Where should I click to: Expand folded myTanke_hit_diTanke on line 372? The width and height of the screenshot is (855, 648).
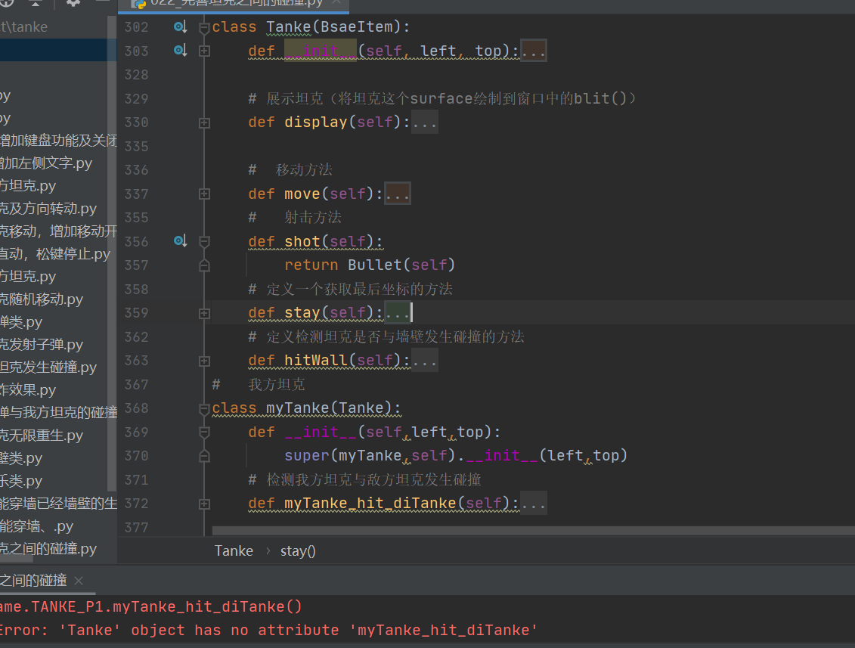pos(204,504)
